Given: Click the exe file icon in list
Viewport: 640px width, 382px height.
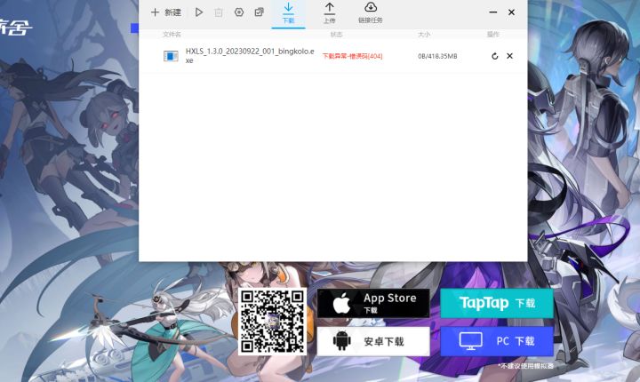Looking at the screenshot, I should pos(171,56).
